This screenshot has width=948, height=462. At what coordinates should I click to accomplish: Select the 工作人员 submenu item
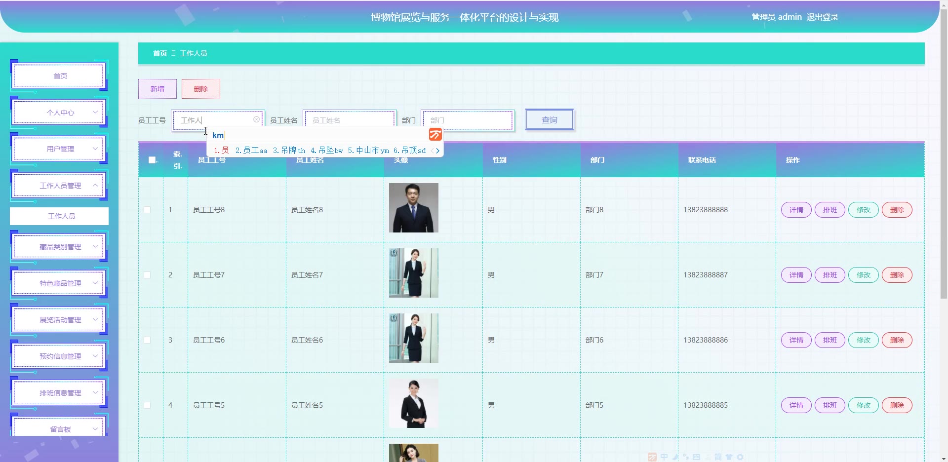point(59,216)
